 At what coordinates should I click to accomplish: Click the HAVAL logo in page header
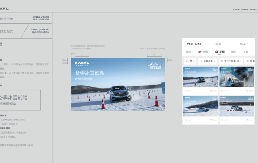[4, 9]
